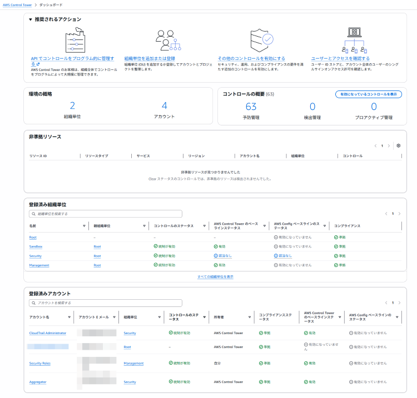Click the shield with checkmark icon
Screen dimensions: 417x398
point(262,41)
